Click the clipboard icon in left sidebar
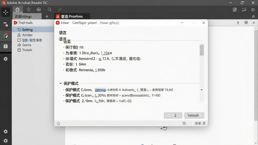 click(x=6, y=46)
